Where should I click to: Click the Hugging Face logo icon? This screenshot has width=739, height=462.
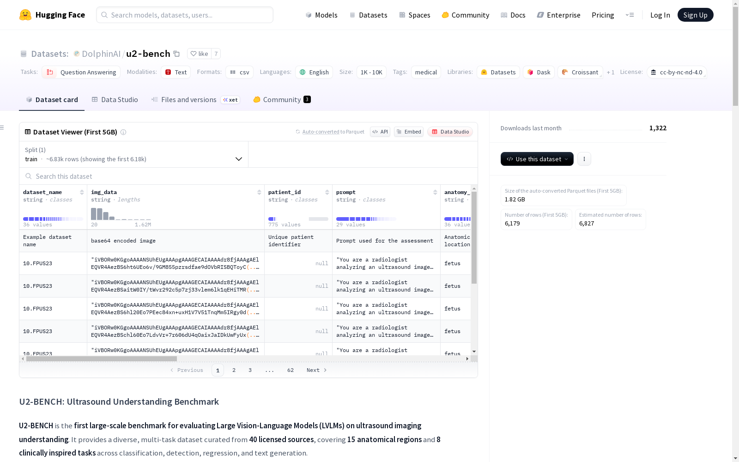(x=25, y=15)
